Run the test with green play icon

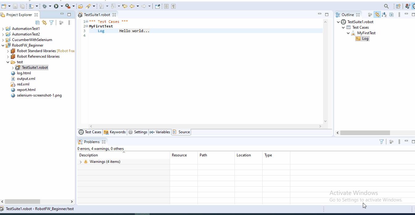[x=56, y=6]
